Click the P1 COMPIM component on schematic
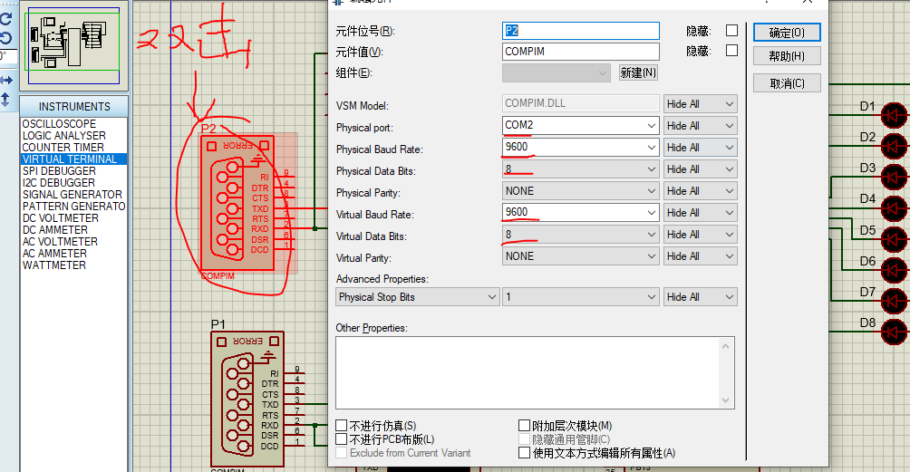The width and height of the screenshot is (910, 472). [x=247, y=399]
